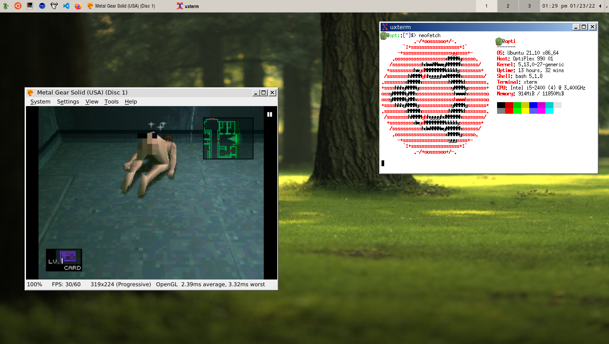Image resolution: width=609 pixels, height=344 pixels.
Task: Click the small arrow at panel's far right
Action: 606,6
